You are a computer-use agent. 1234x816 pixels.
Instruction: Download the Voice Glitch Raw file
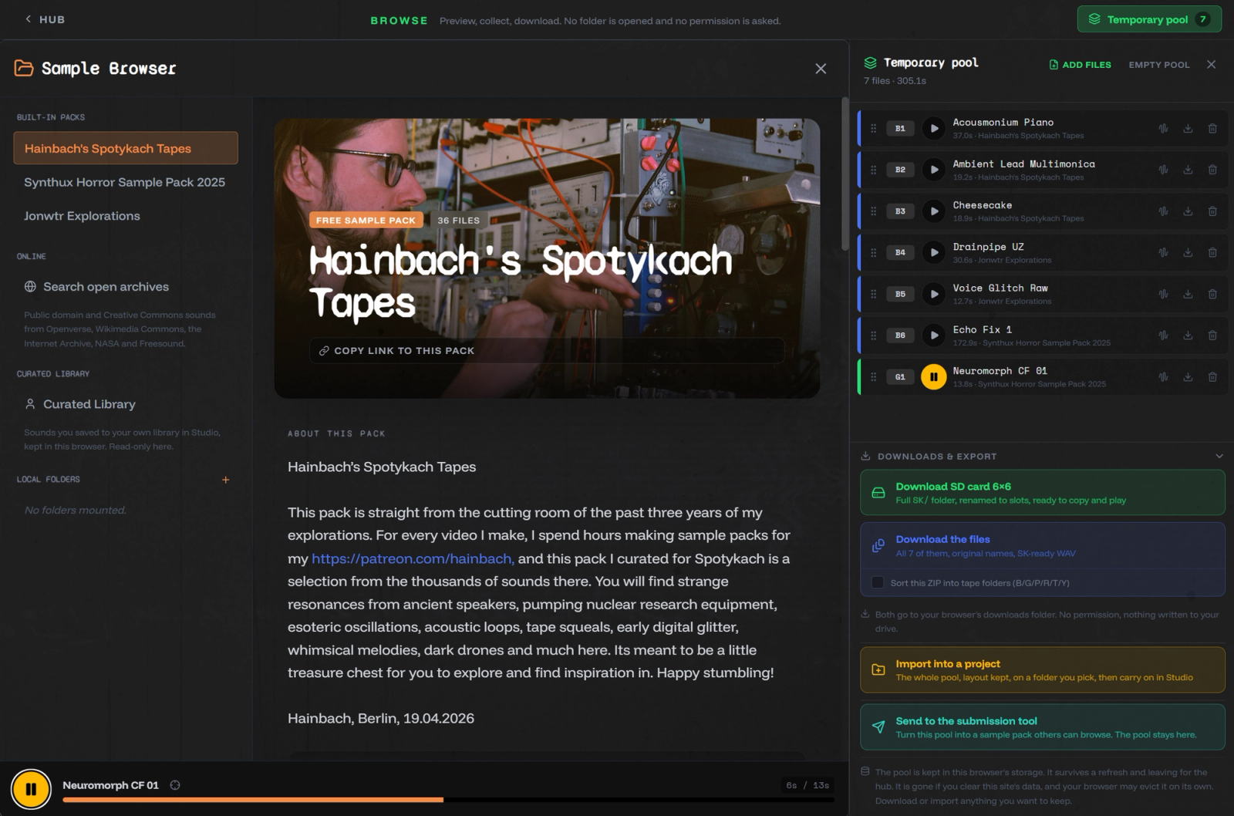coord(1188,294)
